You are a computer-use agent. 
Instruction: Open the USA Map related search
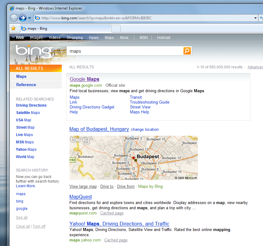[24, 120]
